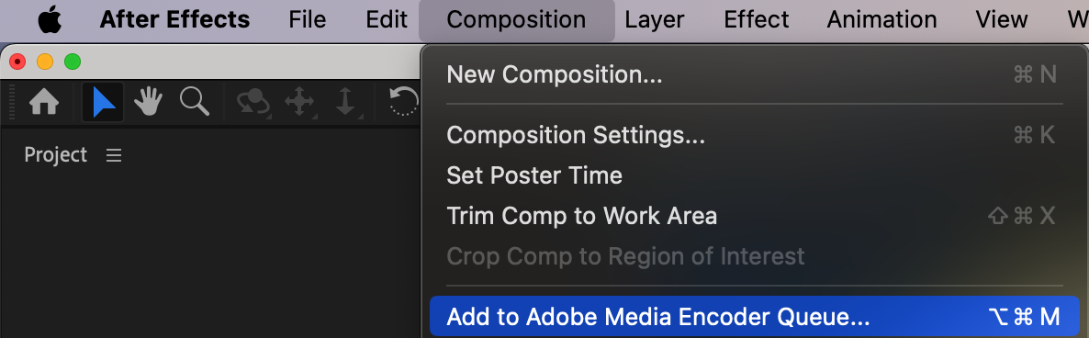Choose Add to Adobe Media Encoder Queue
Image resolution: width=1089 pixels, height=338 pixels.
(754, 317)
